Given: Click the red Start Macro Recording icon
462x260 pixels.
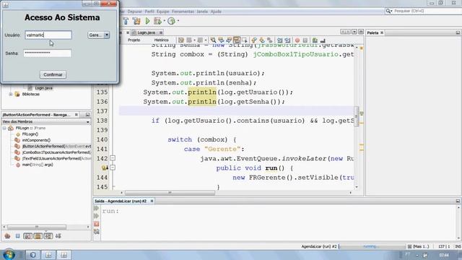Looking at the screenshot, I should pos(297,40).
